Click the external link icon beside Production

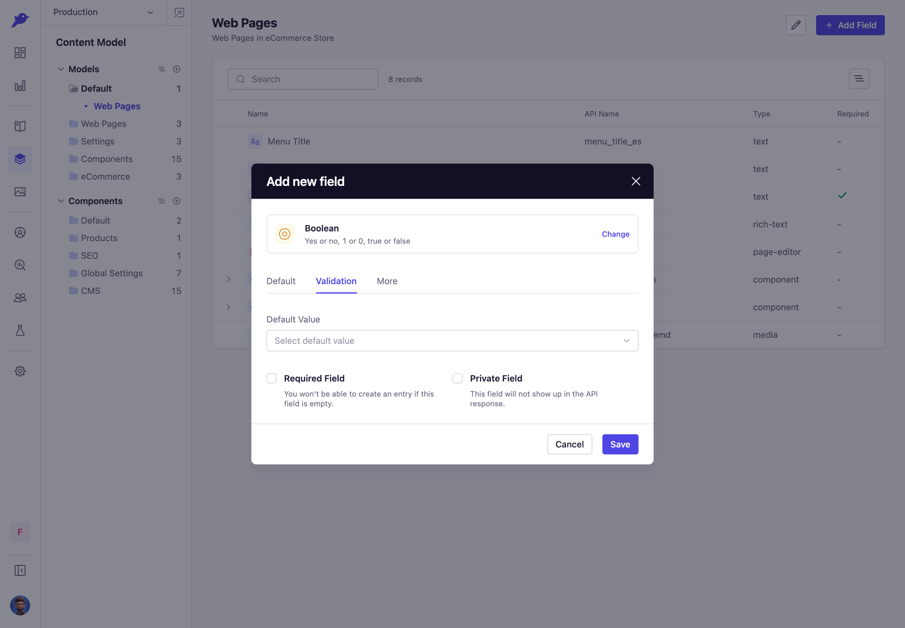pos(179,13)
